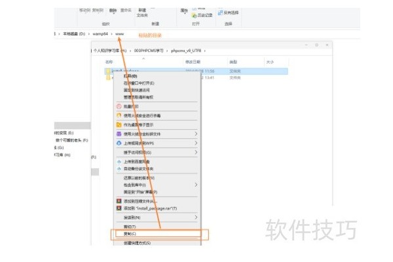Expand the 发送到(N) submenu arrow
393x262 pixels.
(196, 217)
